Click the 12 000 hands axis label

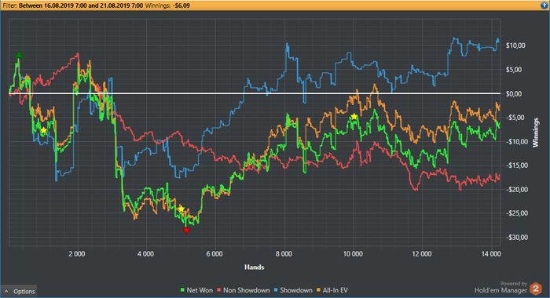[422, 254]
